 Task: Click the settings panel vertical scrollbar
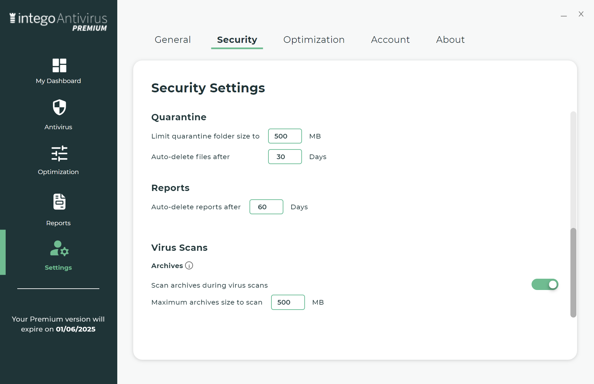pos(573,272)
